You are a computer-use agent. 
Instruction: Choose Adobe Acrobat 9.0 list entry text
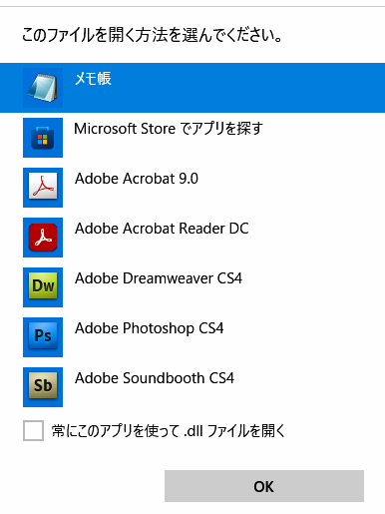[x=137, y=179]
